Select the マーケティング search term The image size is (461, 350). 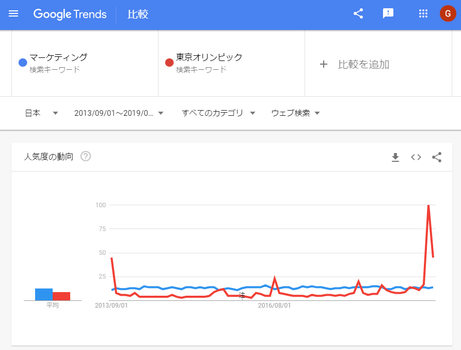pos(58,57)
